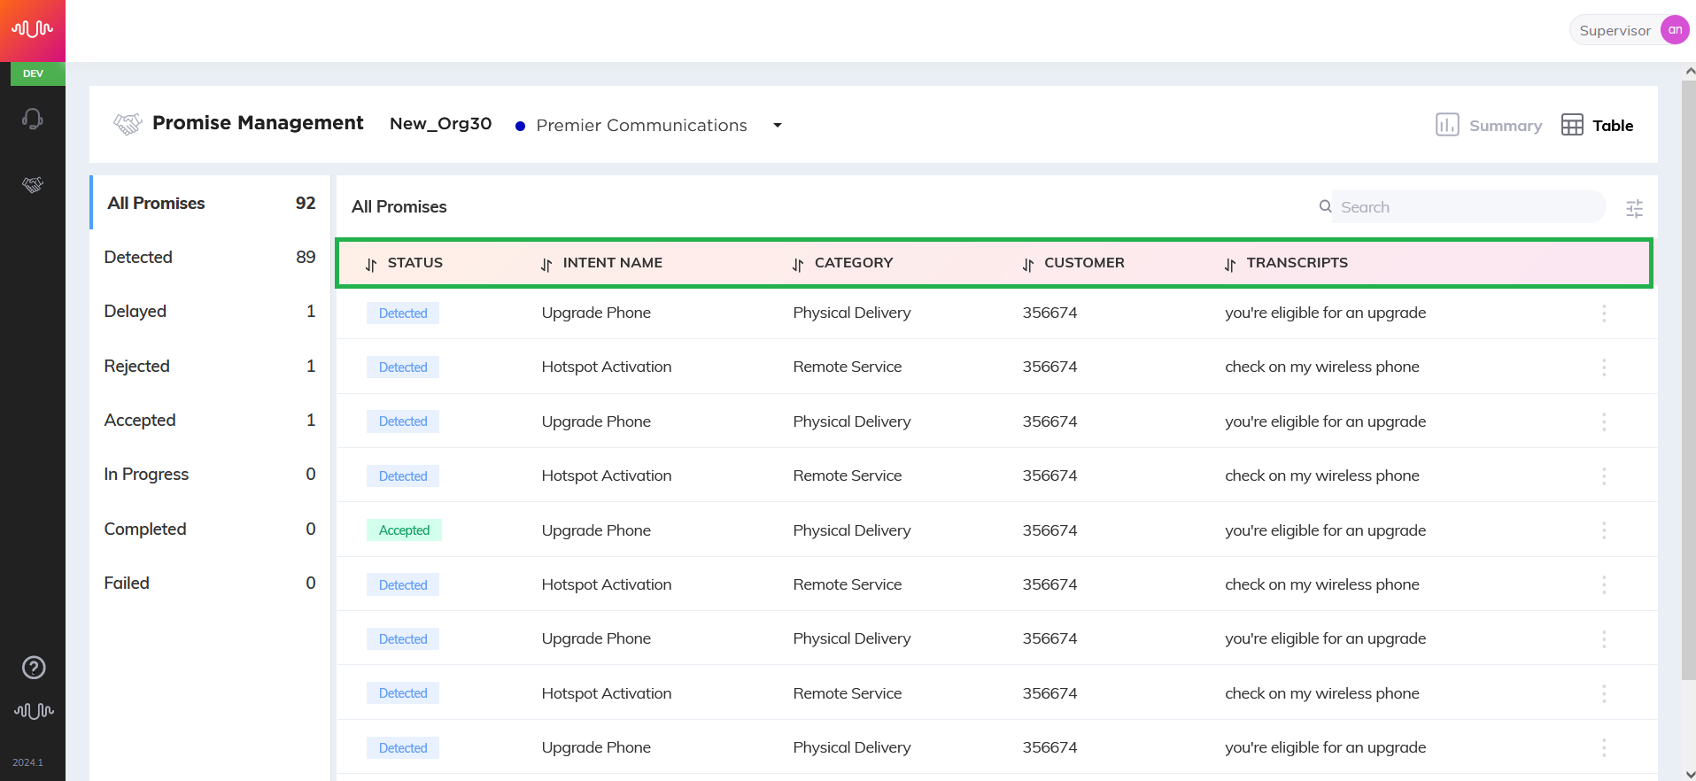The width and height of the screenshot is (1696, 781).
Task: Click the handshake promise icon in sidebar
Action: [x=33, y=184]
